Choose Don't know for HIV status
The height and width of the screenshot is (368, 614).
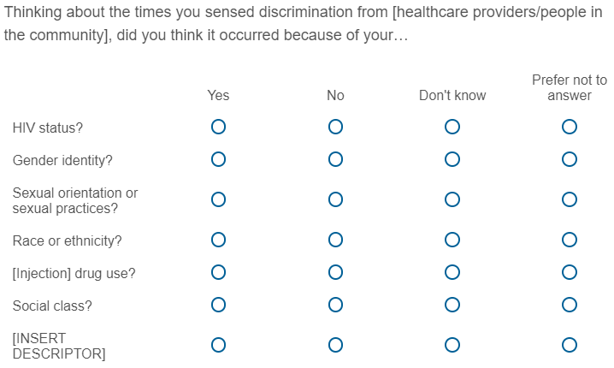click(452, 128)
